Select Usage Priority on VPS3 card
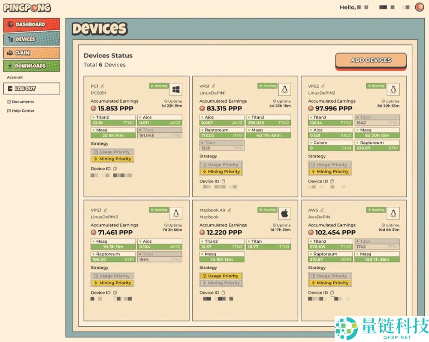 click(112, 276)
